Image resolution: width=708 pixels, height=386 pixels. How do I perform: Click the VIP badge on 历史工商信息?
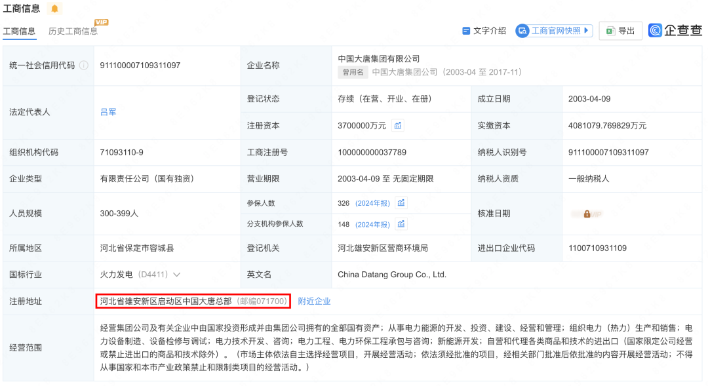101,22
